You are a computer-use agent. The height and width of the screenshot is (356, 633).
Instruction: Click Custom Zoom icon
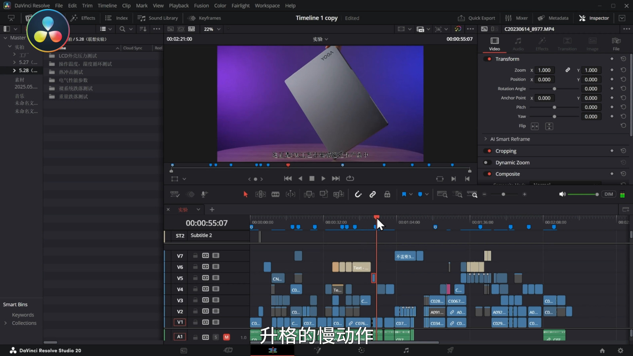472,194
